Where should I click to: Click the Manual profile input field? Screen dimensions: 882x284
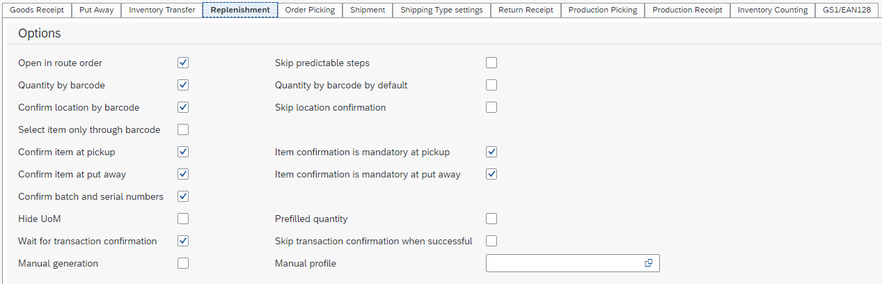coord(564,263)
